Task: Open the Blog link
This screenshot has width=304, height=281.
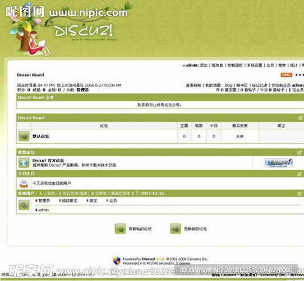Action: (228, 85)
